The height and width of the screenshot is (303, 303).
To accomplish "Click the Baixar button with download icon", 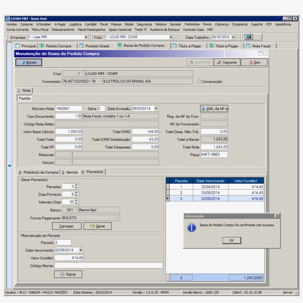I will (x=29, y=63).
